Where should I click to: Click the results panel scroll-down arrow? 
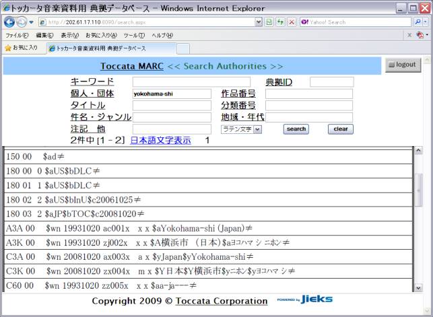(x=418, y=288)
